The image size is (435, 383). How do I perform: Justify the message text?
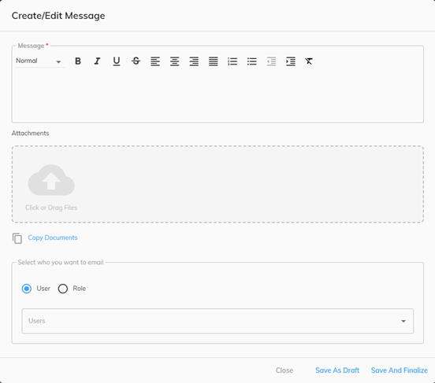[x=214, y=61]
